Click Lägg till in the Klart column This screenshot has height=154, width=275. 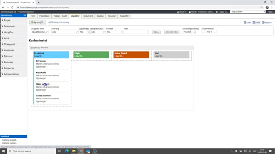click(x=159, y=56)
